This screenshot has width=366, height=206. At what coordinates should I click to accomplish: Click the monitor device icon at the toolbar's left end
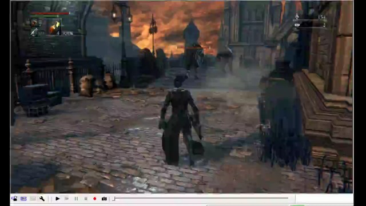tap(14, 199)
